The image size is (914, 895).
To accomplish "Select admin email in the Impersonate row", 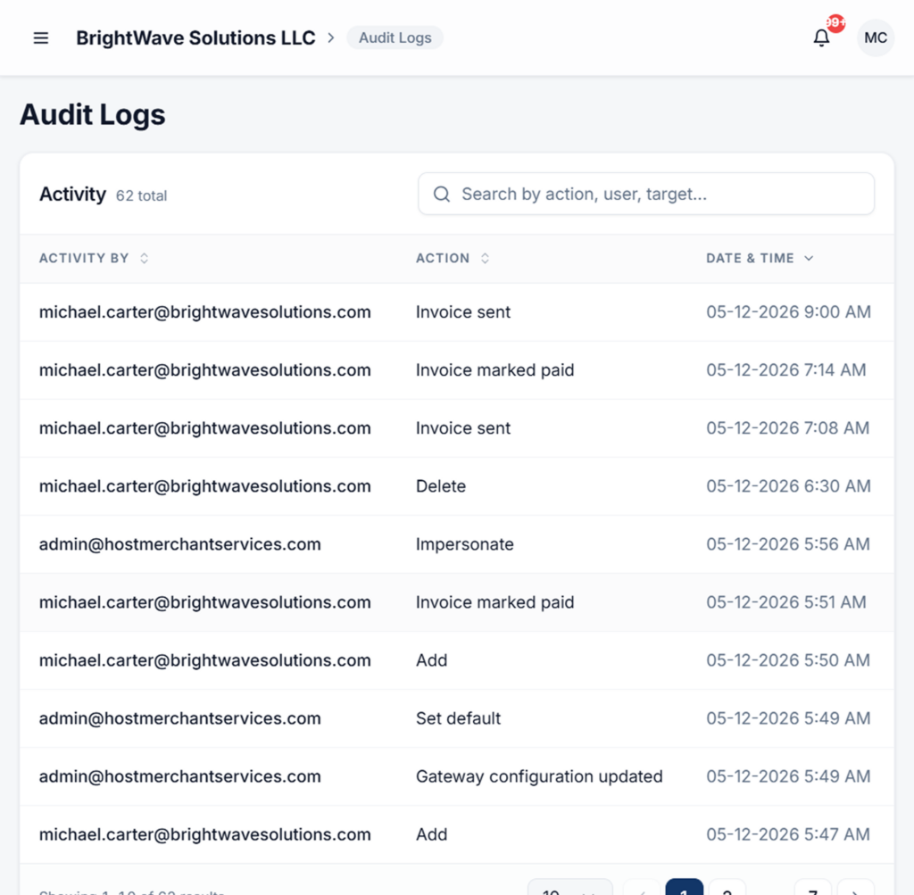I will coord(180,544).
